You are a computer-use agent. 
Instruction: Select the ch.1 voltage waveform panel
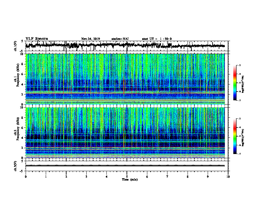[x=127, y=46]
